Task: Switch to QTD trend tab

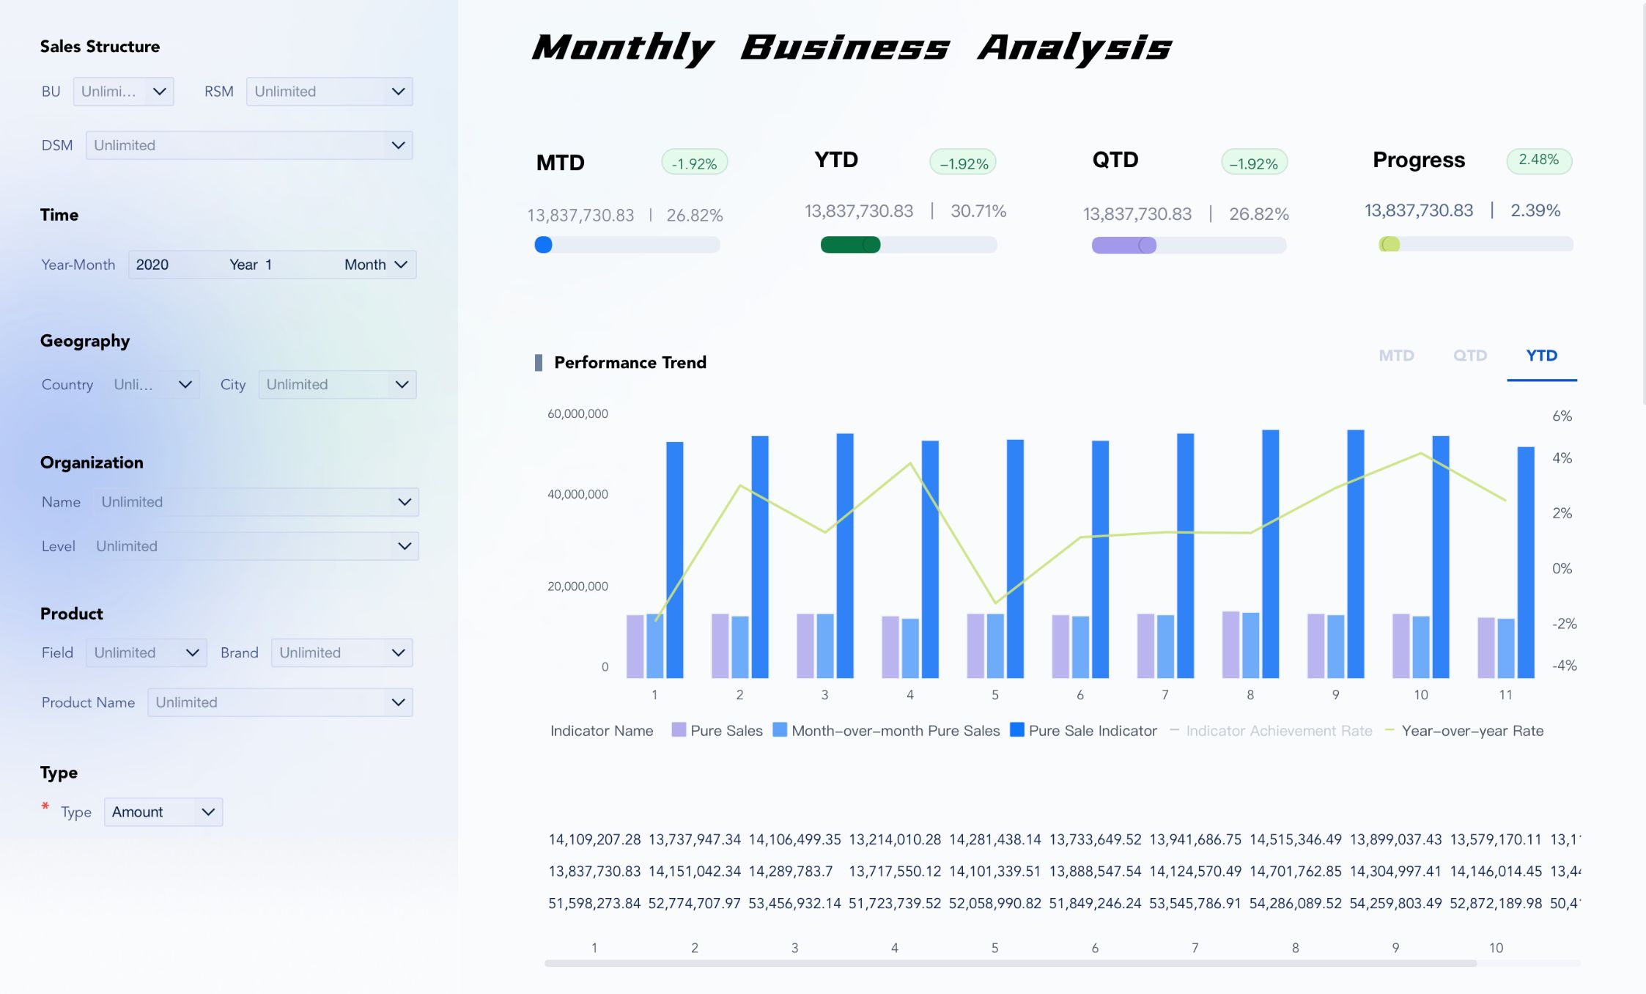Action: (1469, 356)
